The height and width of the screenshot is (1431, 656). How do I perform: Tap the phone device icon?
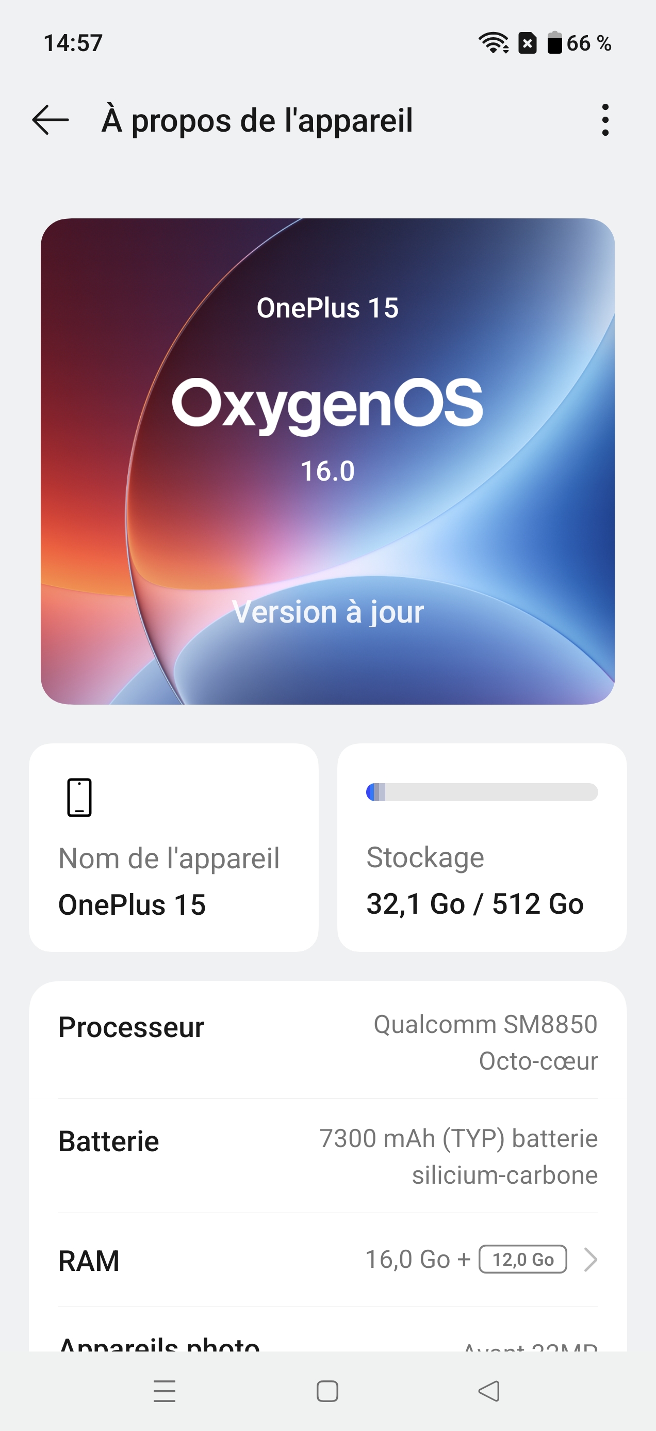(79, 797)
